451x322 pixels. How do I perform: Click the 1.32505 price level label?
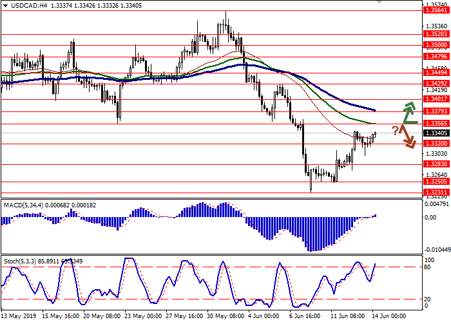pyautogui.click(x=435, y=182)
